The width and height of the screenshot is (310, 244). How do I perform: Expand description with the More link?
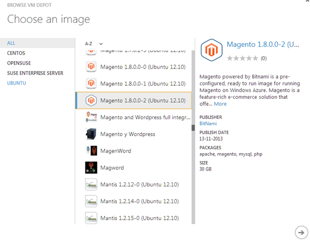coord(220,104)
